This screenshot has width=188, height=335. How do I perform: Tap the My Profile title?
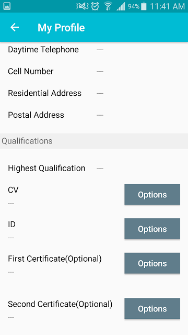tap(61, 28)
